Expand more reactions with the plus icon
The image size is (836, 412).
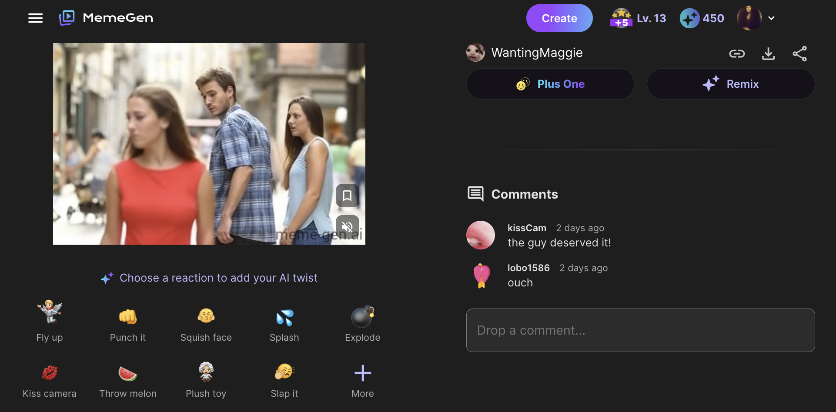click(362, 372)
